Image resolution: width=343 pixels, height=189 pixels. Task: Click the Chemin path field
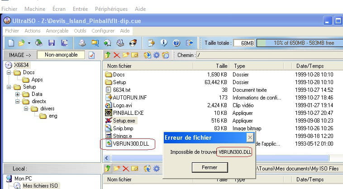[x=270, y=55]
